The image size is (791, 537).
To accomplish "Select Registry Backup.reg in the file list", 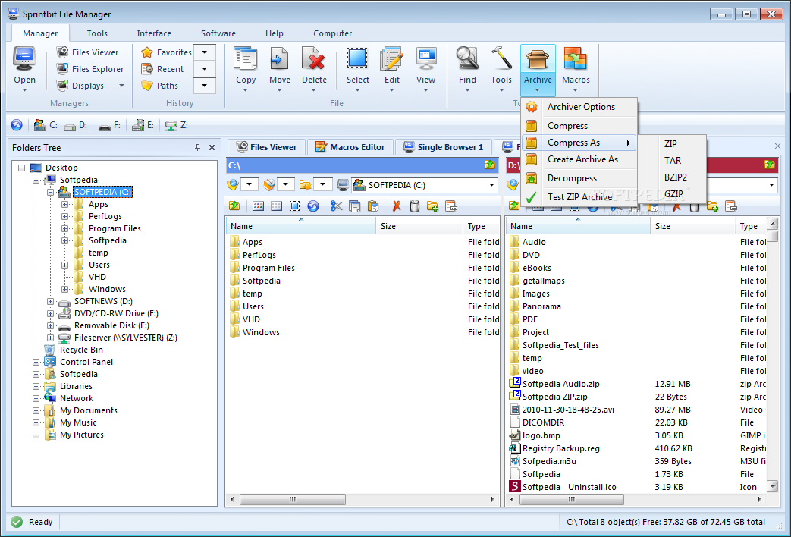I will [560, 448].
